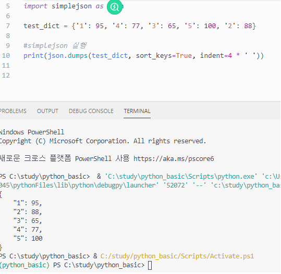This screenshot has height=274, width=281.
Task: Click the terminal cursor input box
Action: 150,265
